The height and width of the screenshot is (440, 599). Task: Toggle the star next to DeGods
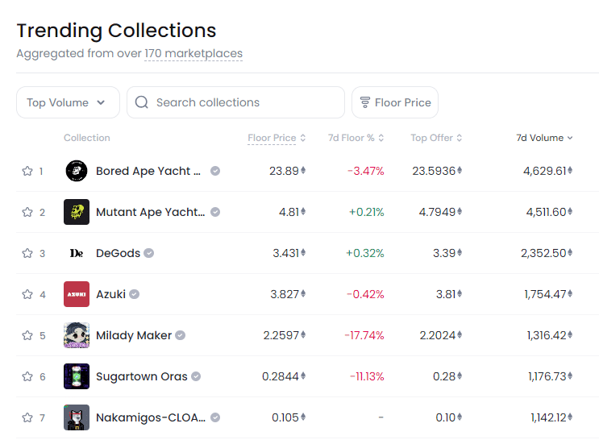(x=27, y=253)
